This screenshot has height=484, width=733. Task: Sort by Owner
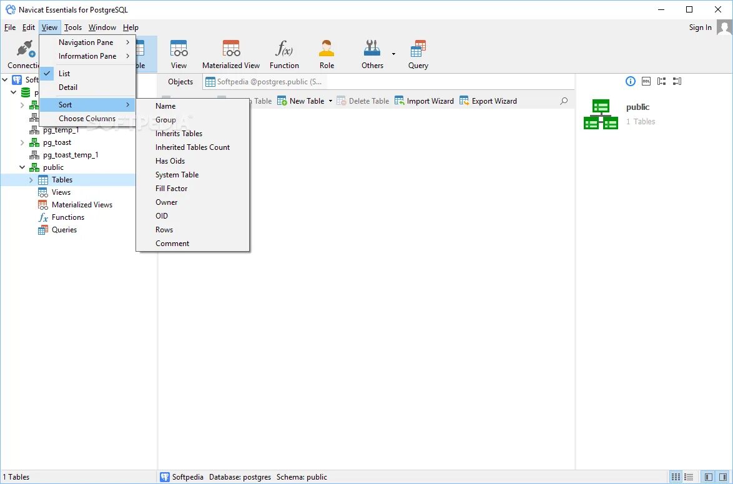pos(192,202)
